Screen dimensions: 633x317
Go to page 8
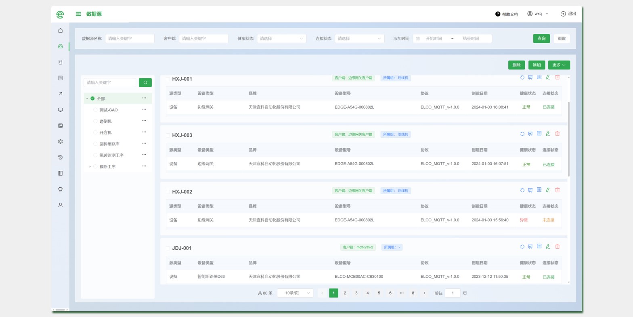tap(413, 293)
